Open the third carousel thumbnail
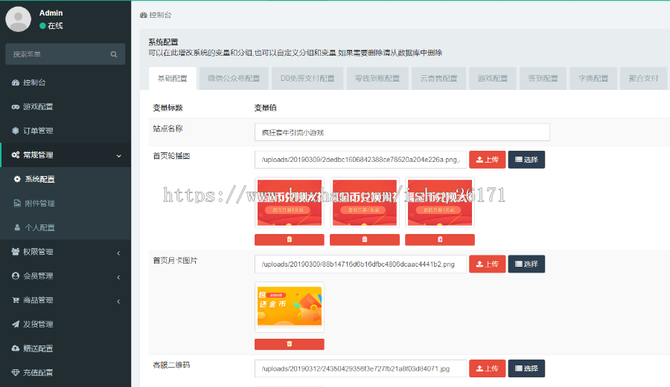Viewport: 670px width, 387px height. point(440,203)
